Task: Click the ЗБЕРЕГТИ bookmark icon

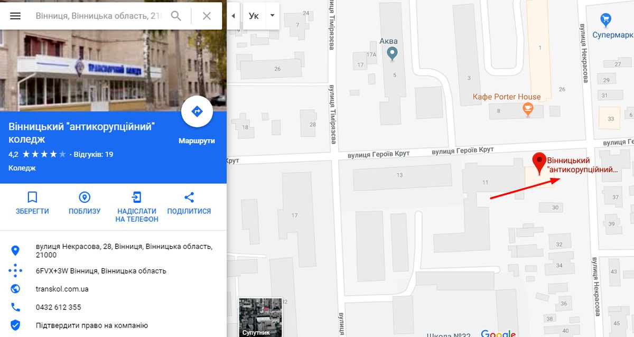Action: click(32, 198)
